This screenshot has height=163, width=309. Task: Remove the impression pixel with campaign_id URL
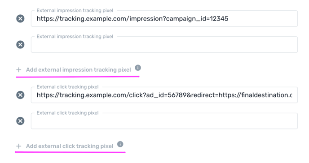[20, 19]
